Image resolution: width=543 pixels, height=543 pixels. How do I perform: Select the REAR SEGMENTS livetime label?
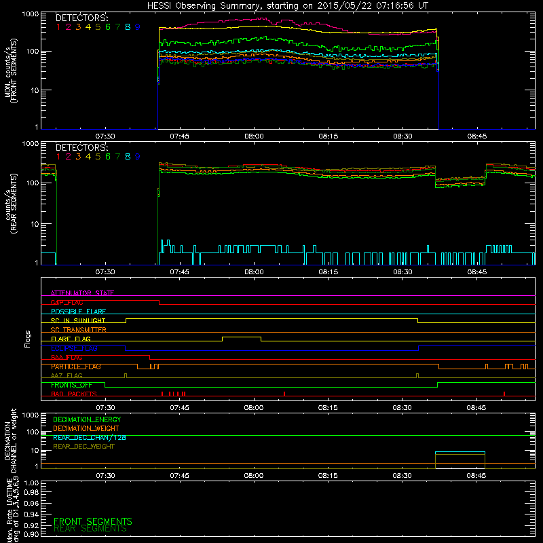pos(90,529)
